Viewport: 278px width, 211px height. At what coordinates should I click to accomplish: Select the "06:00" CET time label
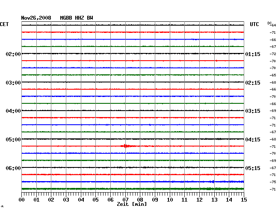click(13, 168)
